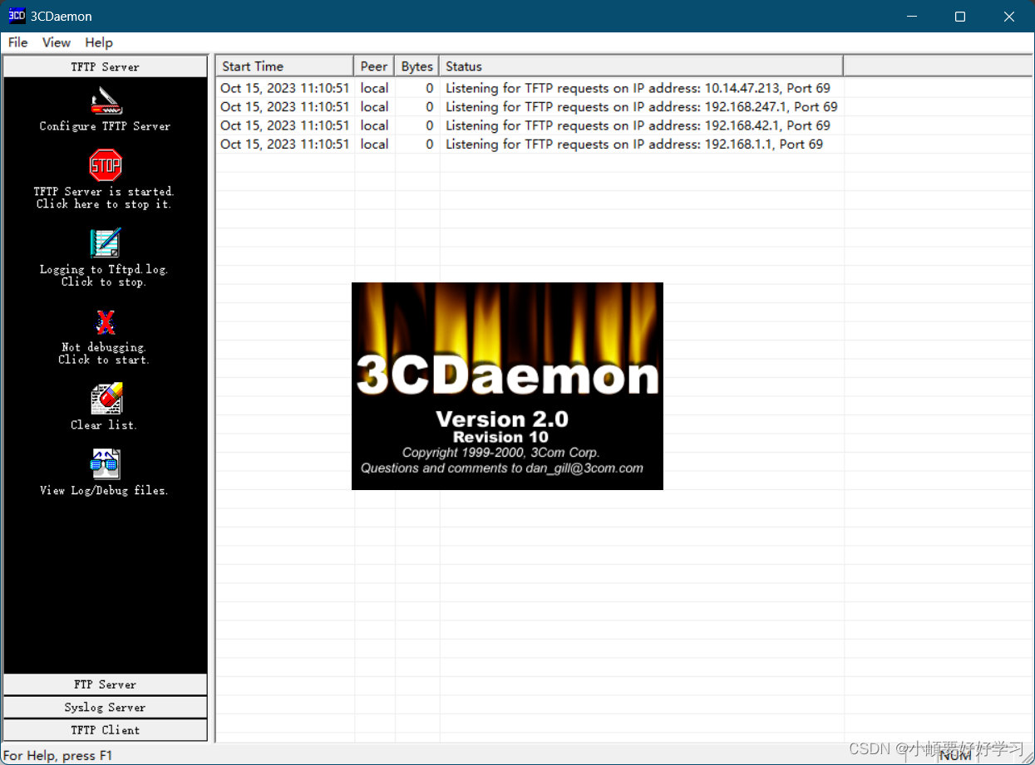
Task: Stop the running TFTP Server
Action: tap(103, 179)
